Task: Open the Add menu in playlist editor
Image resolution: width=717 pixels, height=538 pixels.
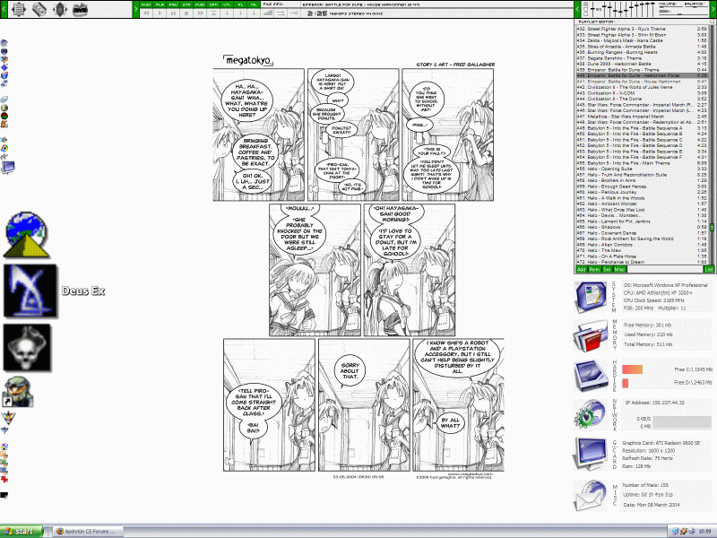Action: click(x=581, y=269)
